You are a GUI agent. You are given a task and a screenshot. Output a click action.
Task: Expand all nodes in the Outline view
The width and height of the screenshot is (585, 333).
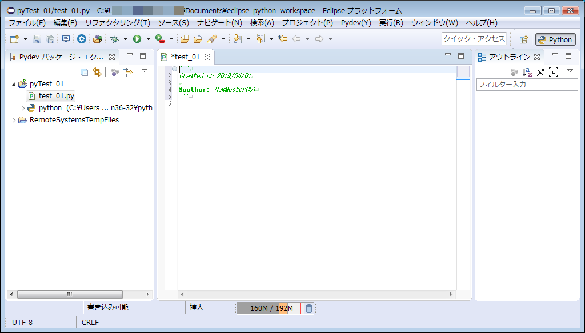pos(554,72)
